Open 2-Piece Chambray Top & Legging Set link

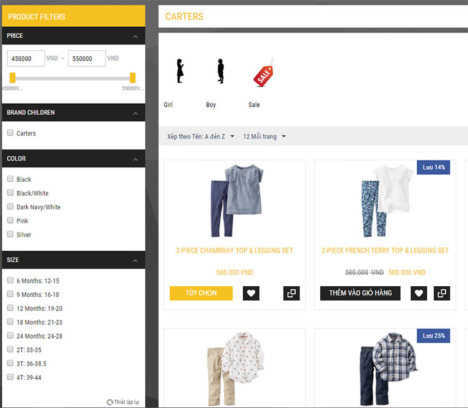coord(234,251)
